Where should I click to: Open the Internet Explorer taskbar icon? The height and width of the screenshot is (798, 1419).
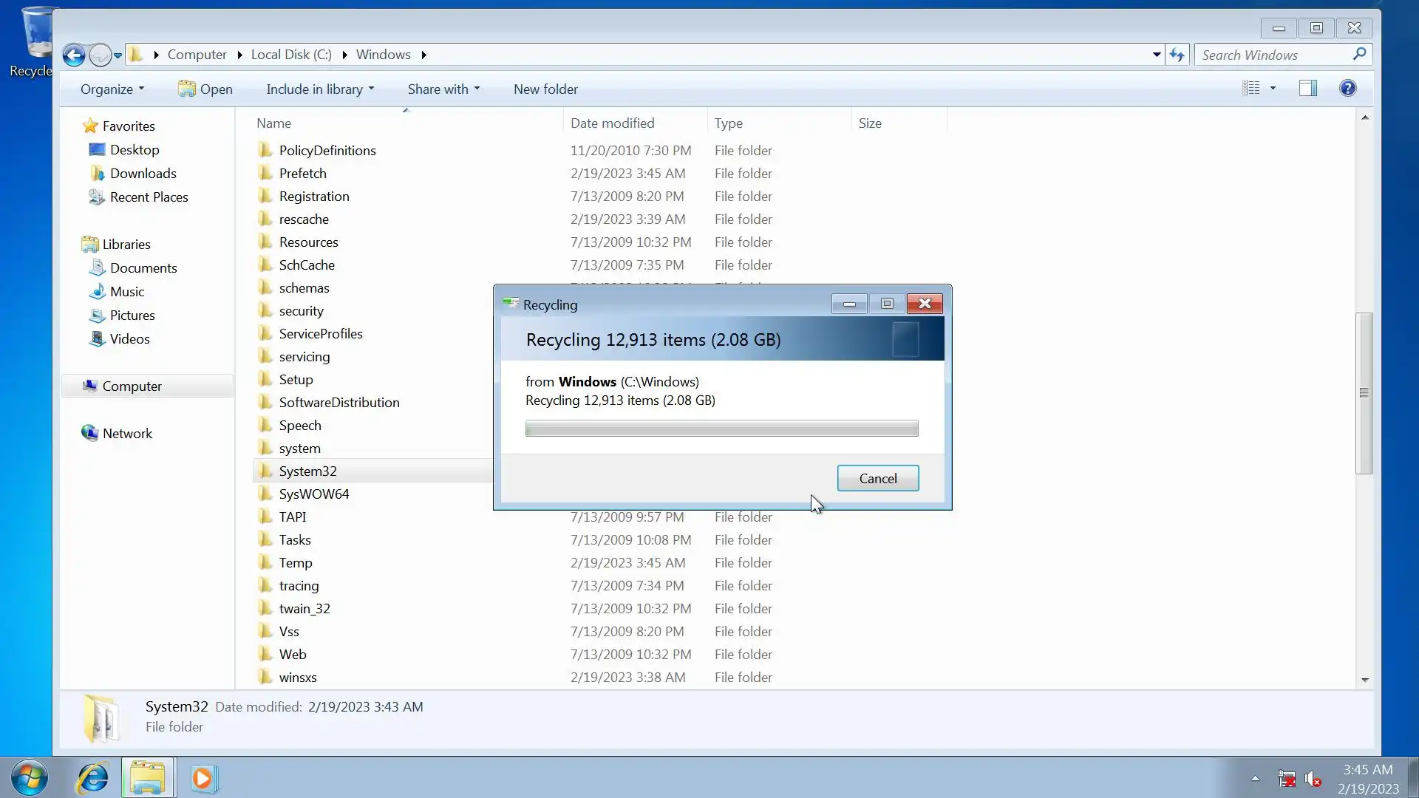(93, 778)
